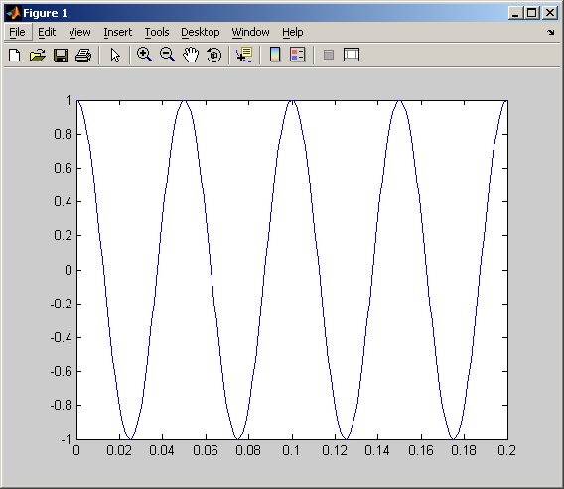Select the Zoom In magnifier tool
Image resolution: width=564 pixels, height=489 pixels.
pos(144,55)
